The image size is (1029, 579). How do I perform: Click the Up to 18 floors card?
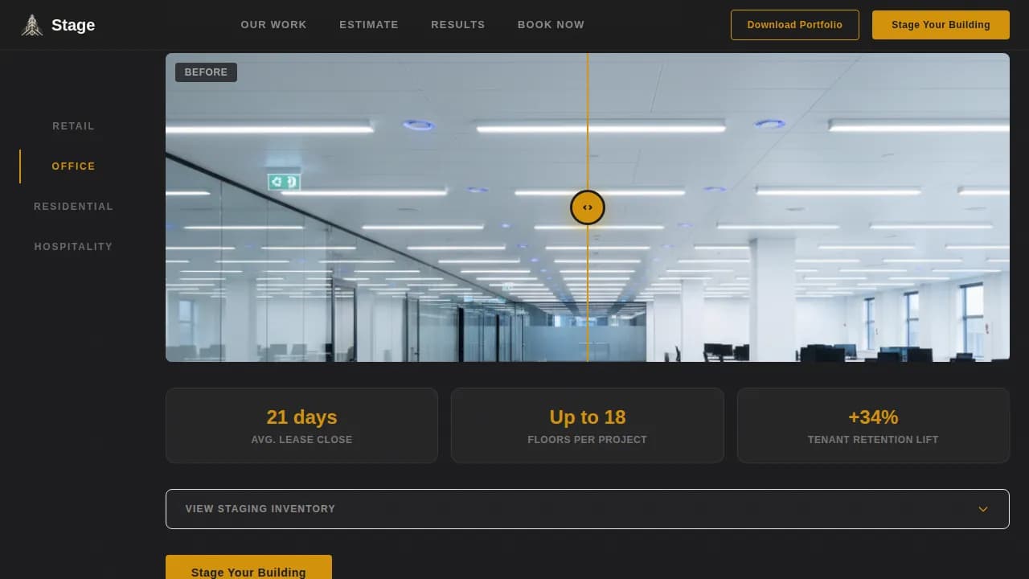587,425
